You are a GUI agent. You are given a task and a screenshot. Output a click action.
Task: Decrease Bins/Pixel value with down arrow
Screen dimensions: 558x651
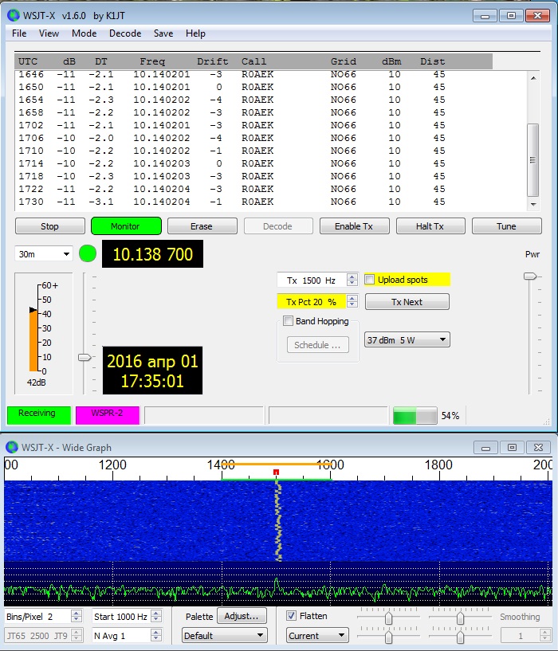point(76,620)
